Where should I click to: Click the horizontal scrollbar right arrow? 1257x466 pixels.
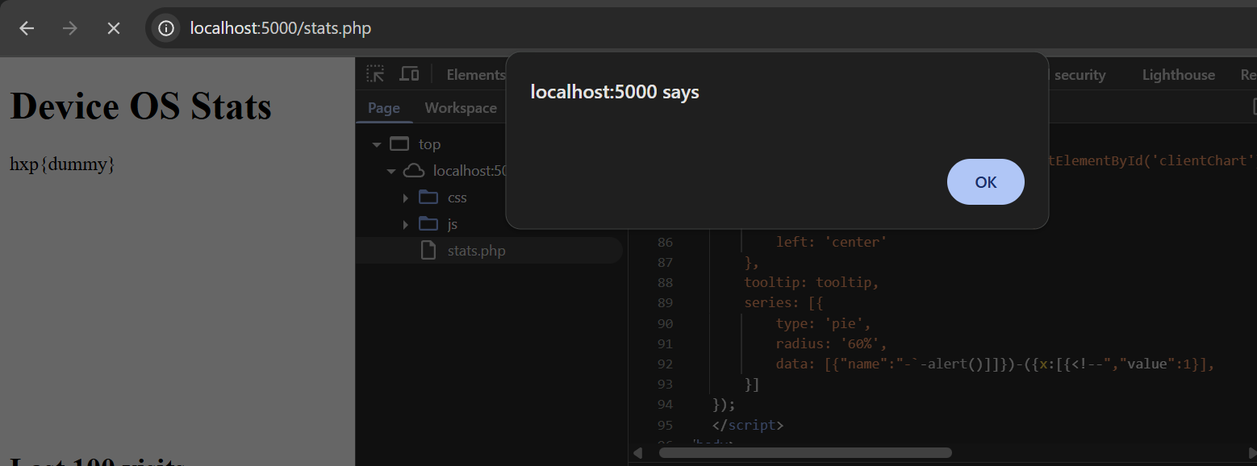(1251, 452)
